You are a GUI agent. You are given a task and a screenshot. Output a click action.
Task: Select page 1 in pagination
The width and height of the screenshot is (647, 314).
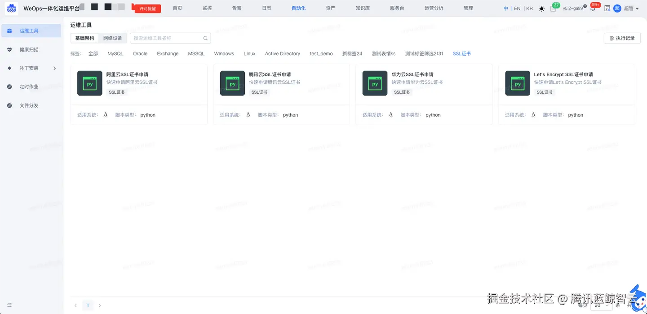[x=88, y=305]
